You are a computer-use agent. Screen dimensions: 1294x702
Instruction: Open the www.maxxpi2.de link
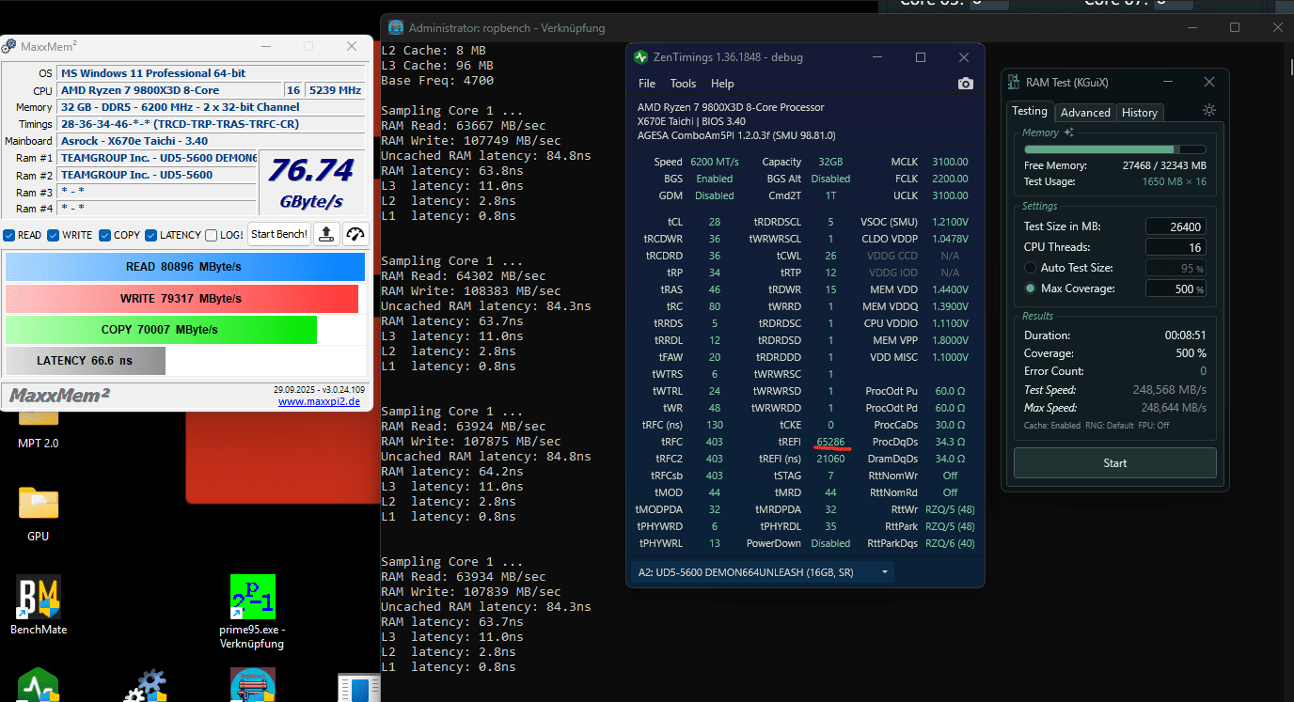[x=319, y=401]
